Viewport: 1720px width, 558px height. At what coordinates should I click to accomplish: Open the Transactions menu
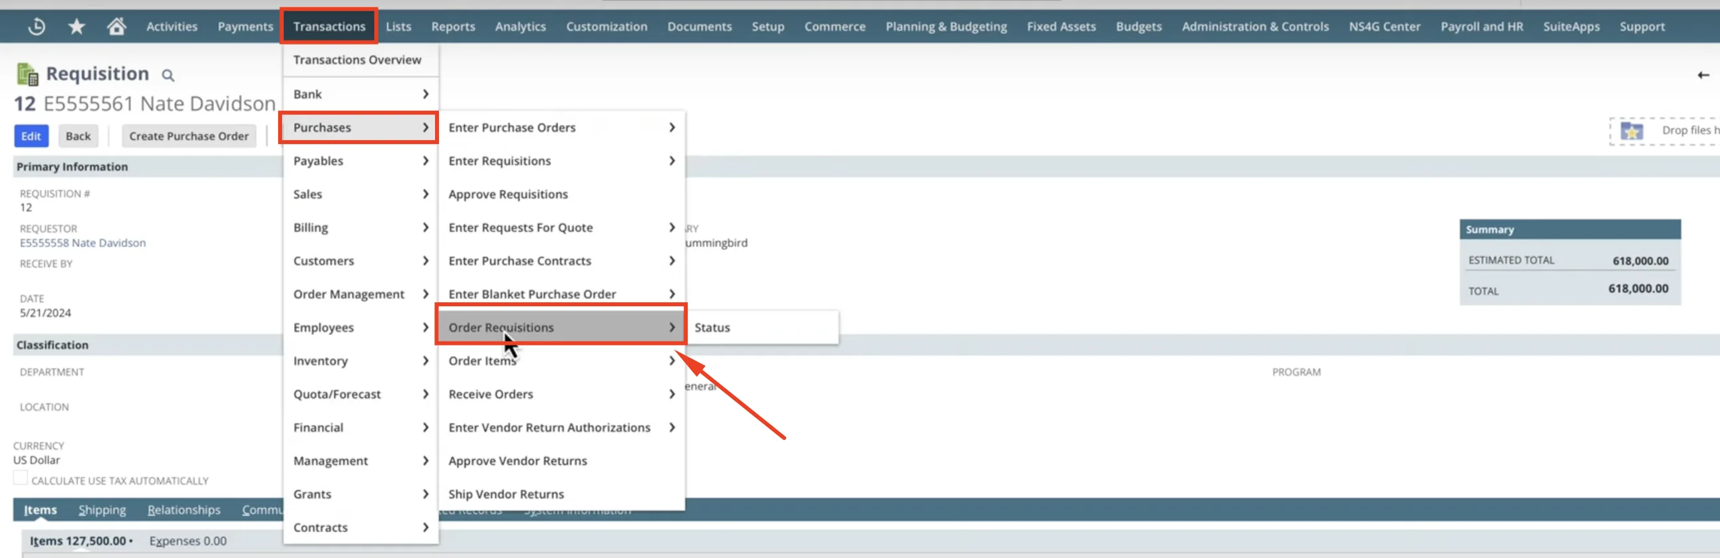pyautogui.click(x=329, y=27)
